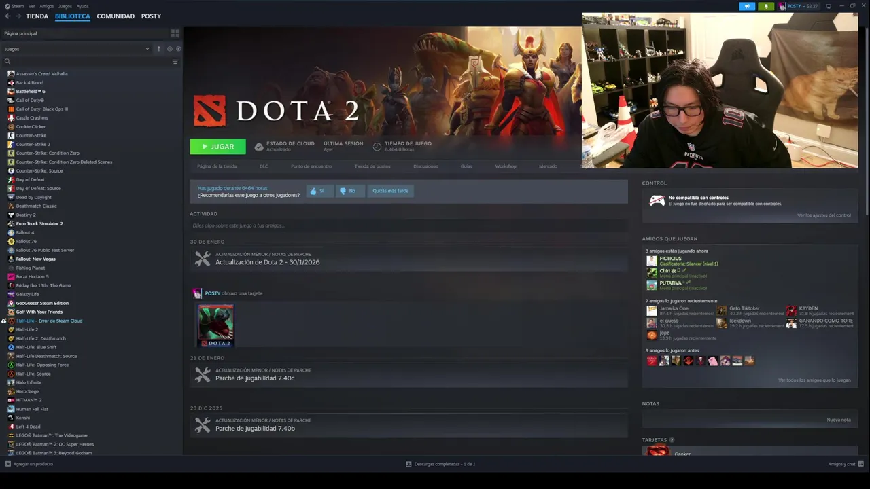This screenshot has height=489, width=870.
Task: Toggle sort by recent activity clock icon
Action: tap(169, 49)
